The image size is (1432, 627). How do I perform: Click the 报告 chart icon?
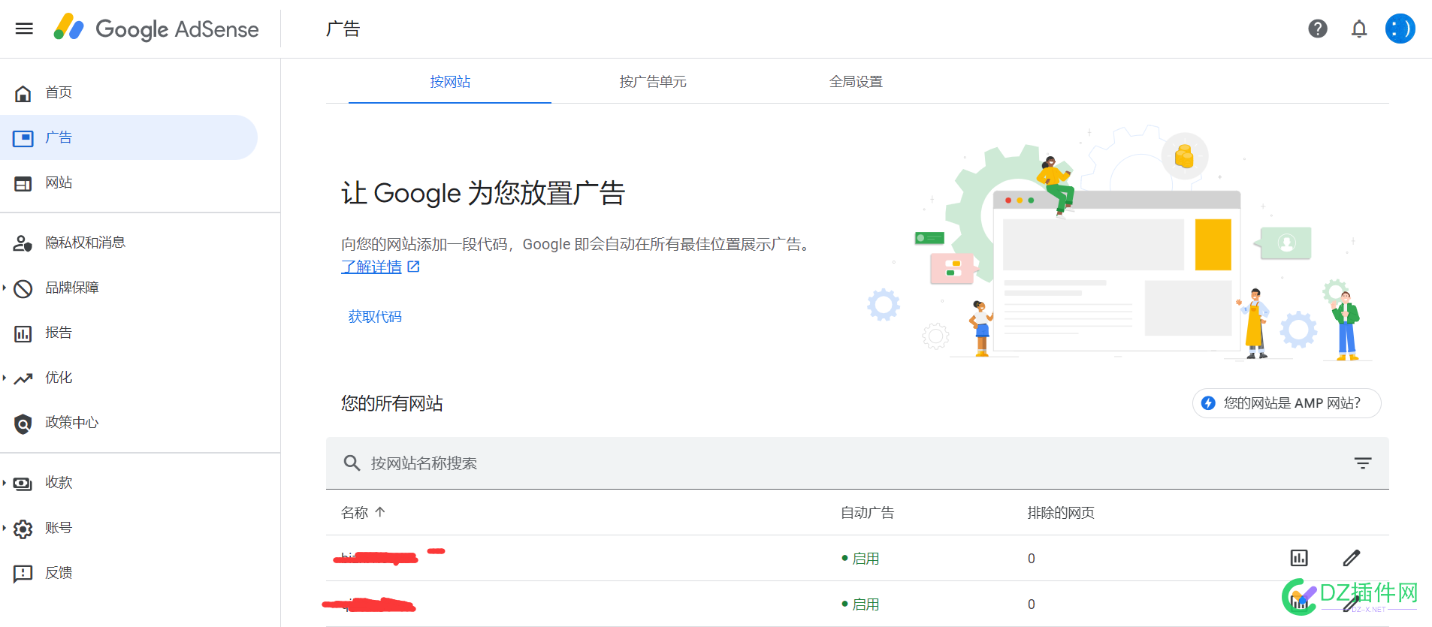click(23, 333)
